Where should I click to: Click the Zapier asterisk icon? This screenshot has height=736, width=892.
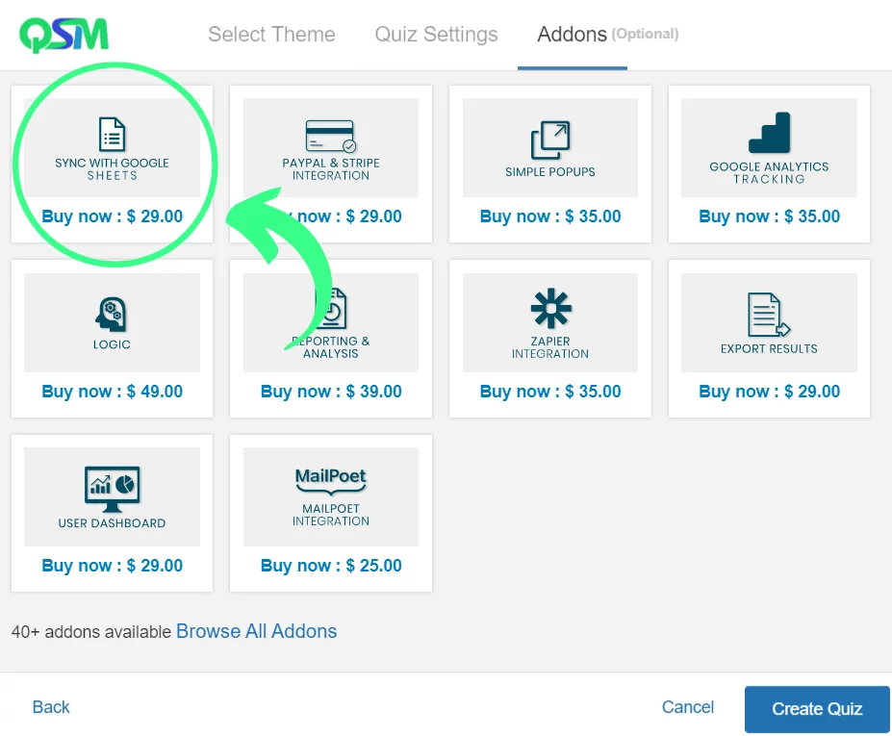tap(550, 309)
